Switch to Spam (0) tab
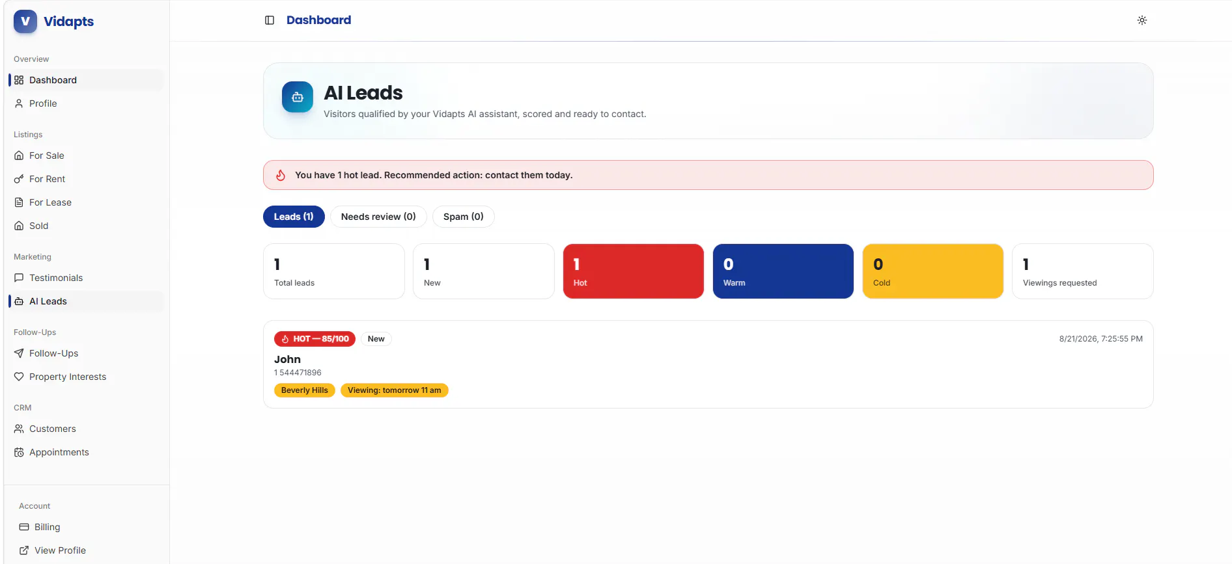Viewport: 1232px width, 564px height. click(464, 217)
